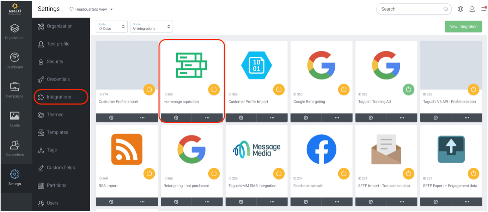Open the user account icon
This screenshot has height=212, width=488.
tap(472, 9)
